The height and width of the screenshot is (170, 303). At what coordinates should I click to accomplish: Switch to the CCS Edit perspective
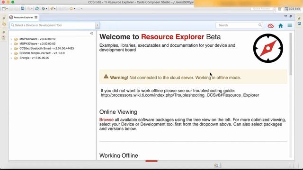pyautogui.click(x=293, y=9)
